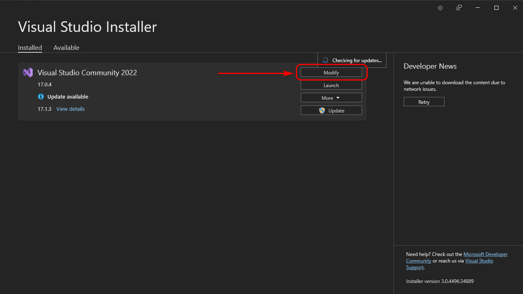
Task: Click the network issues error message
Action: [x=454, y=85]
